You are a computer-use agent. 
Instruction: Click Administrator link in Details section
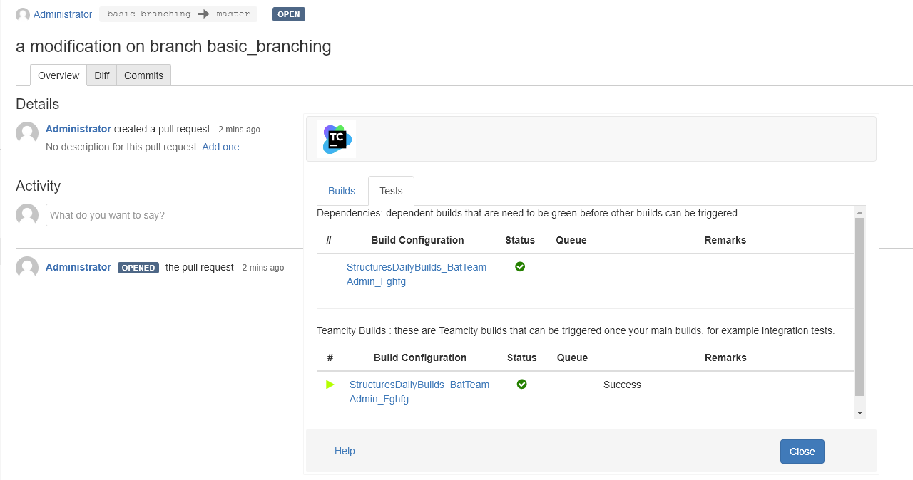(x=78, y=129)
